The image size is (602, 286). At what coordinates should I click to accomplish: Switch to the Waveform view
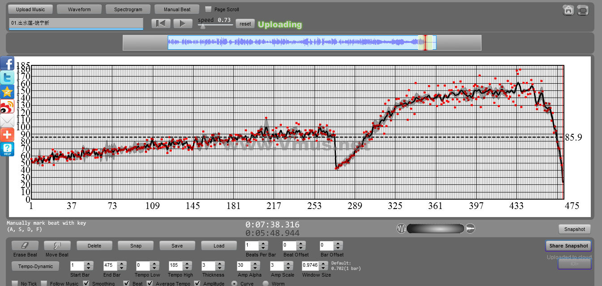click(79, 9)
